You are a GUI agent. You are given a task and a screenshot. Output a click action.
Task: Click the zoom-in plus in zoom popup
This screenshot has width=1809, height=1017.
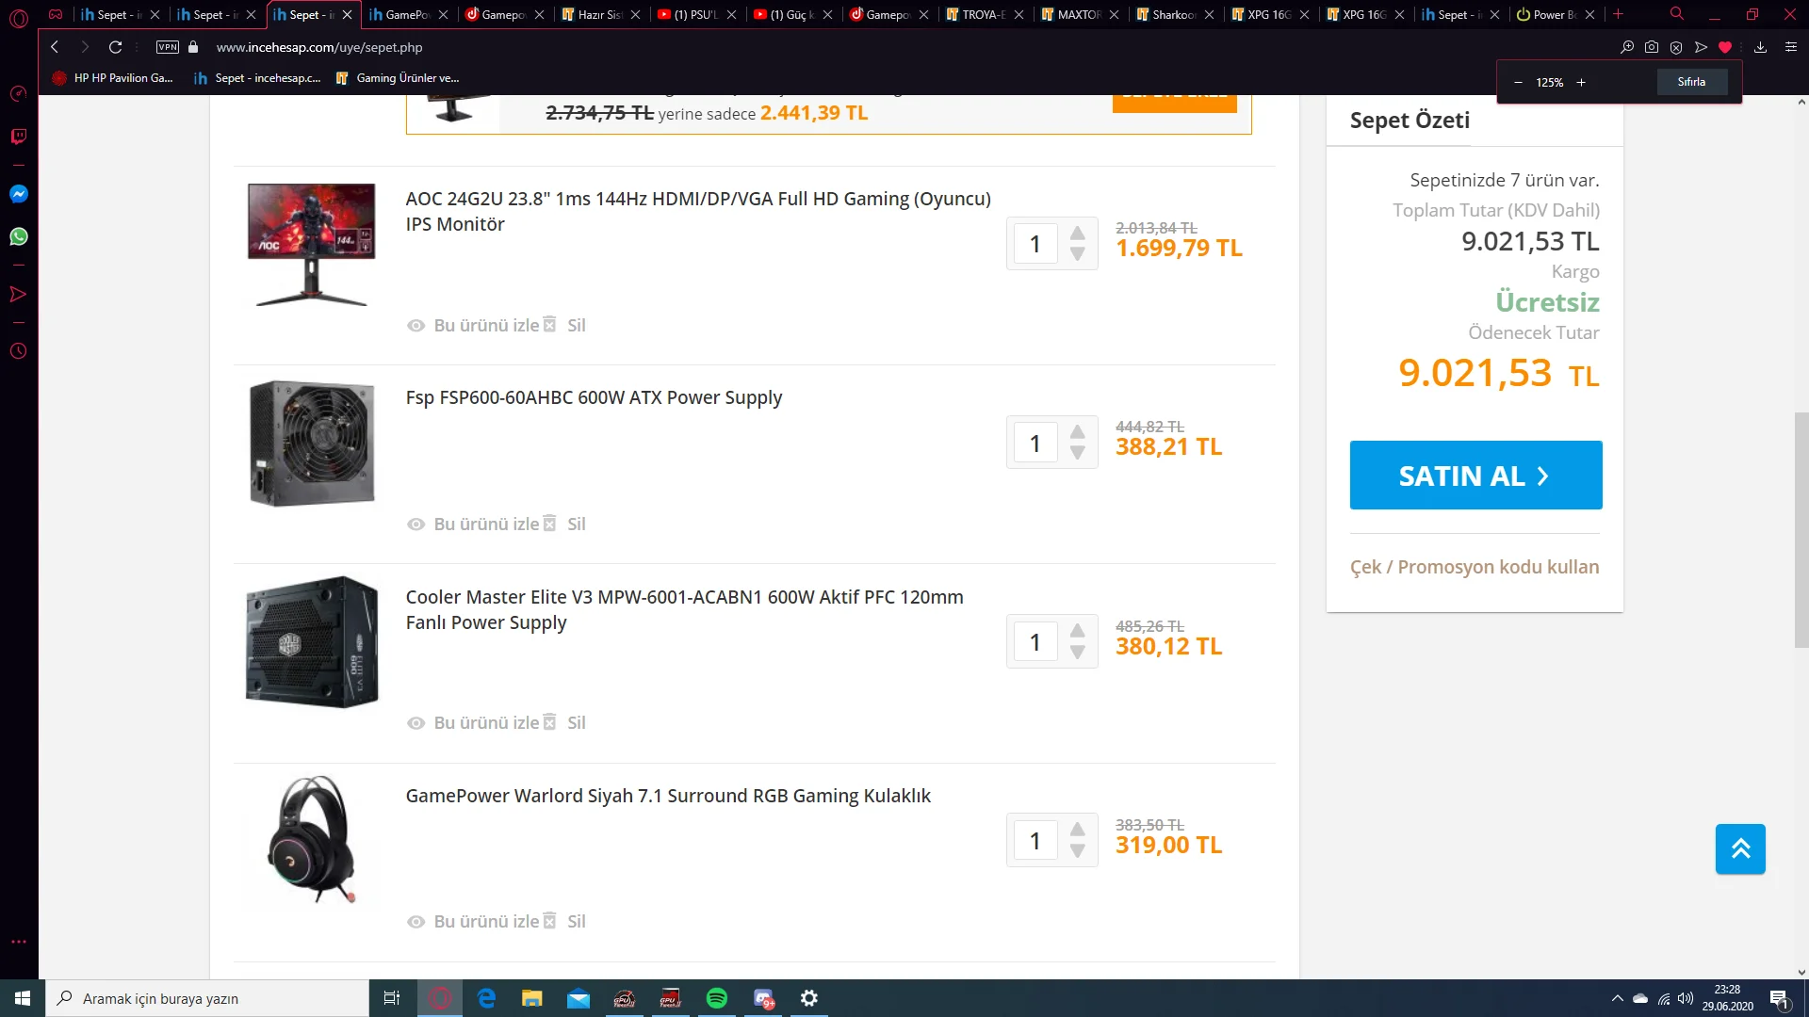tap(1581, 83)
